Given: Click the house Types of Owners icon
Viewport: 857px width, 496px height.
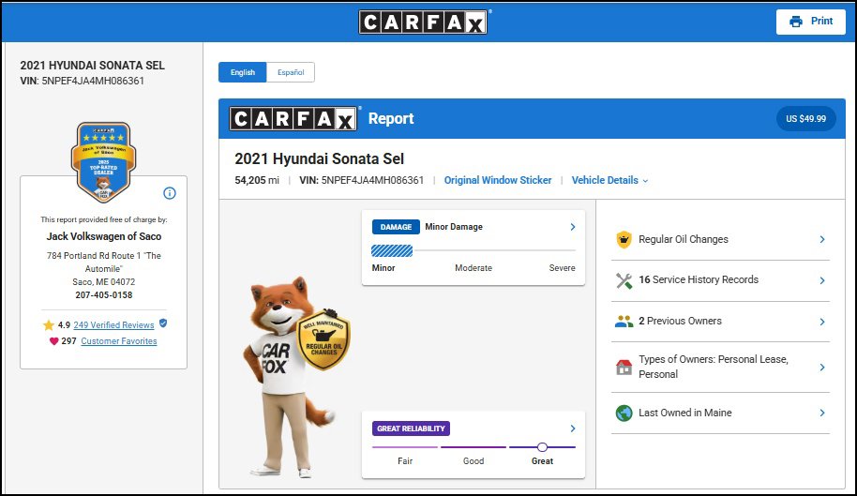Looking at the screenshot, I should pyautogui.click(x=624, y=368).
